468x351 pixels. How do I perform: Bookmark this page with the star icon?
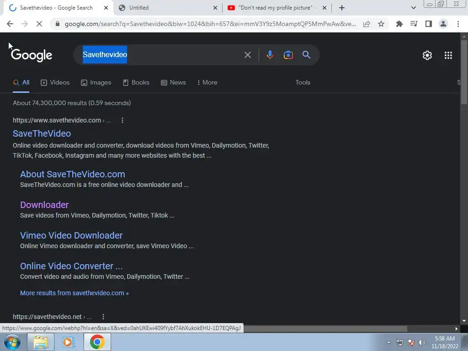pos(381,24)
